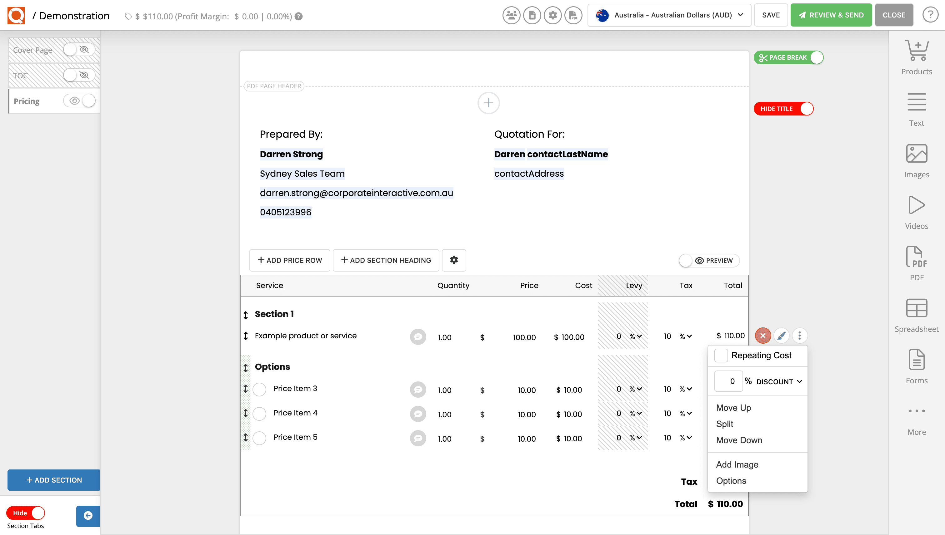Open the pricing table settings gear

click(454, 260)
